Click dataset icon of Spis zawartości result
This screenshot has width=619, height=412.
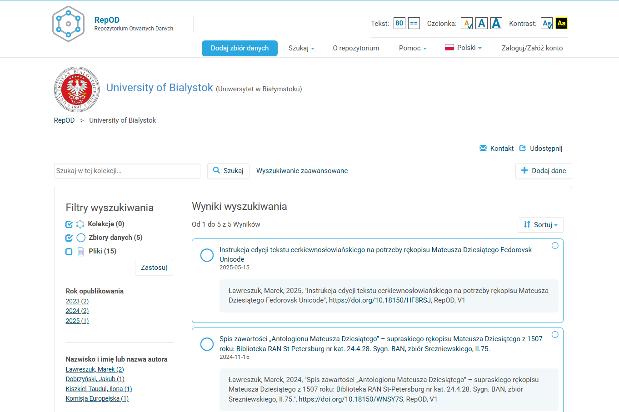pos(207,344)
